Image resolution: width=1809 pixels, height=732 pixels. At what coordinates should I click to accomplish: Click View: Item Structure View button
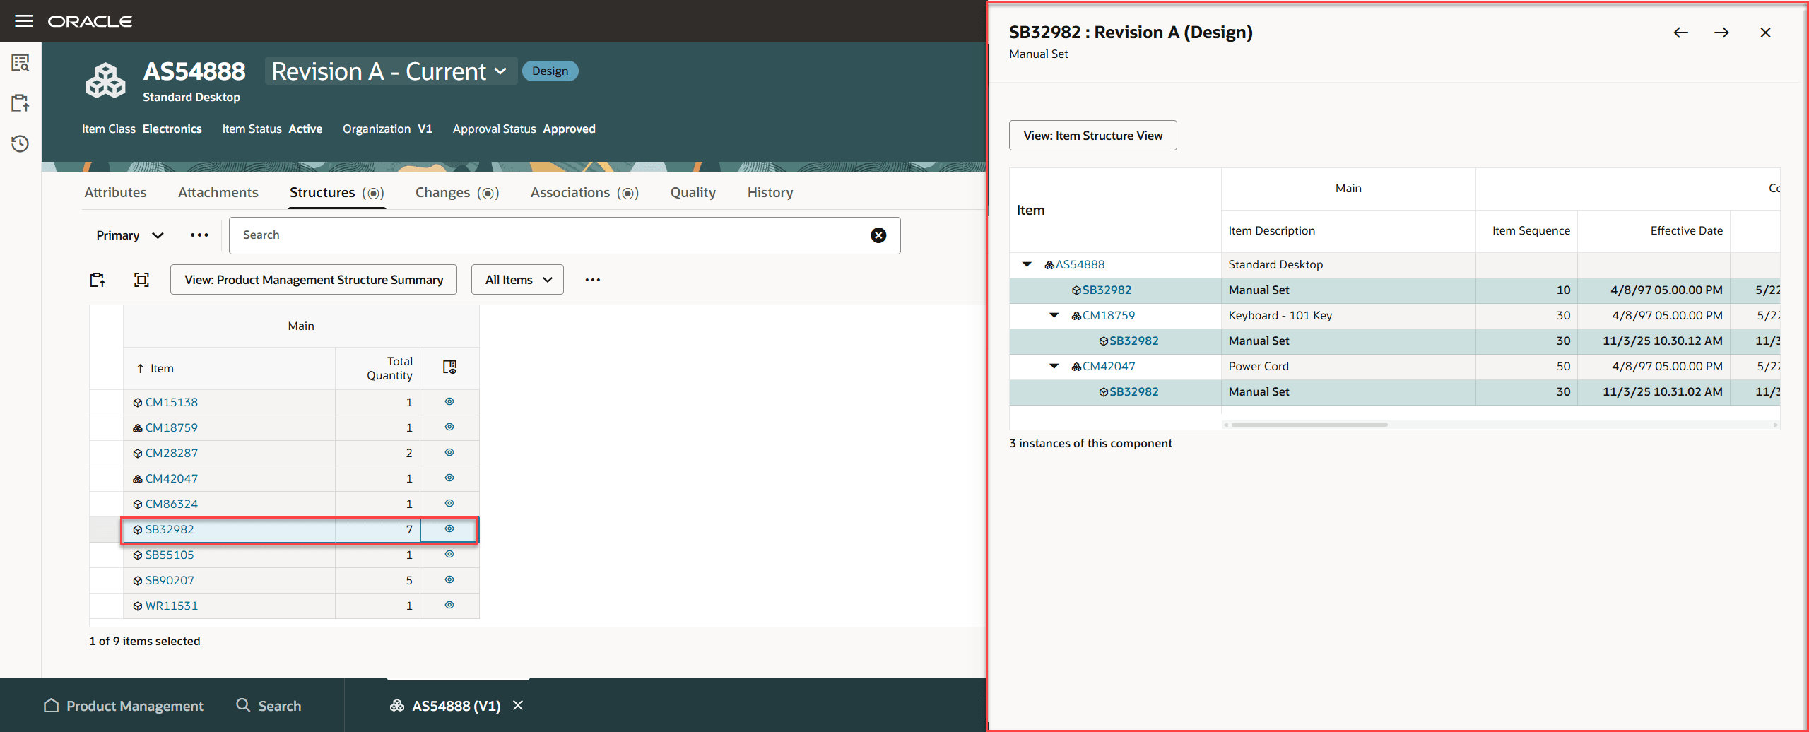(x=1092, y=136)
